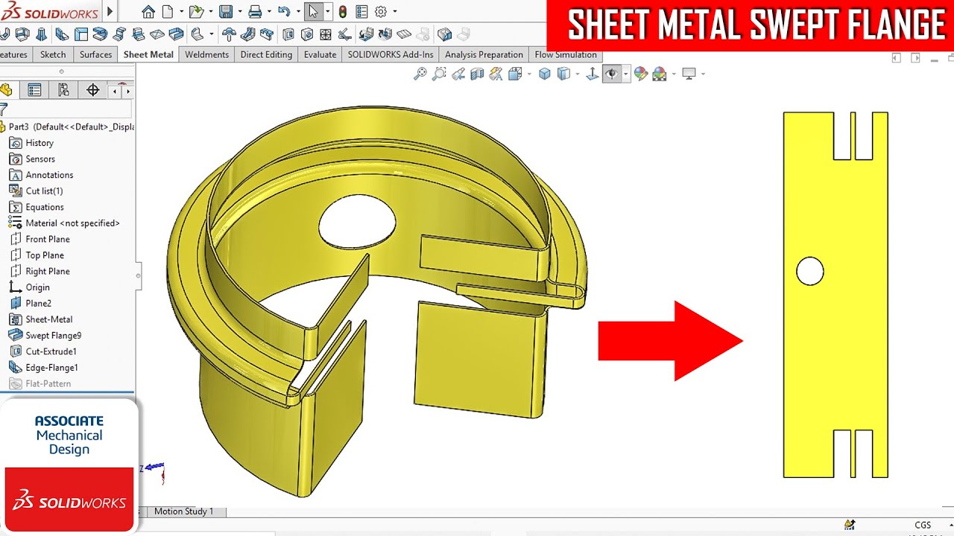The width and height of the screenshot is (954, 536).
Task: Open View Settings monitor icon
Action: point(689,74)
